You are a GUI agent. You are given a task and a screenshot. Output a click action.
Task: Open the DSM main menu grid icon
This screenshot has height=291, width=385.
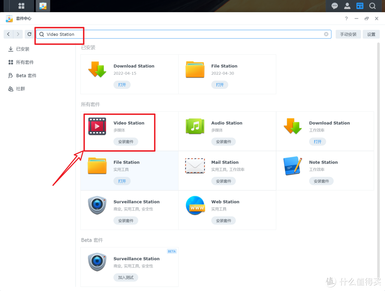[x=21, y=6]
